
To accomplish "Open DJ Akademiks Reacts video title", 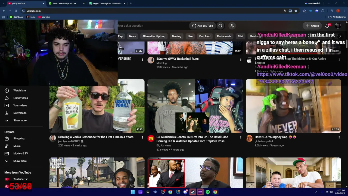I will pos(192,139).
